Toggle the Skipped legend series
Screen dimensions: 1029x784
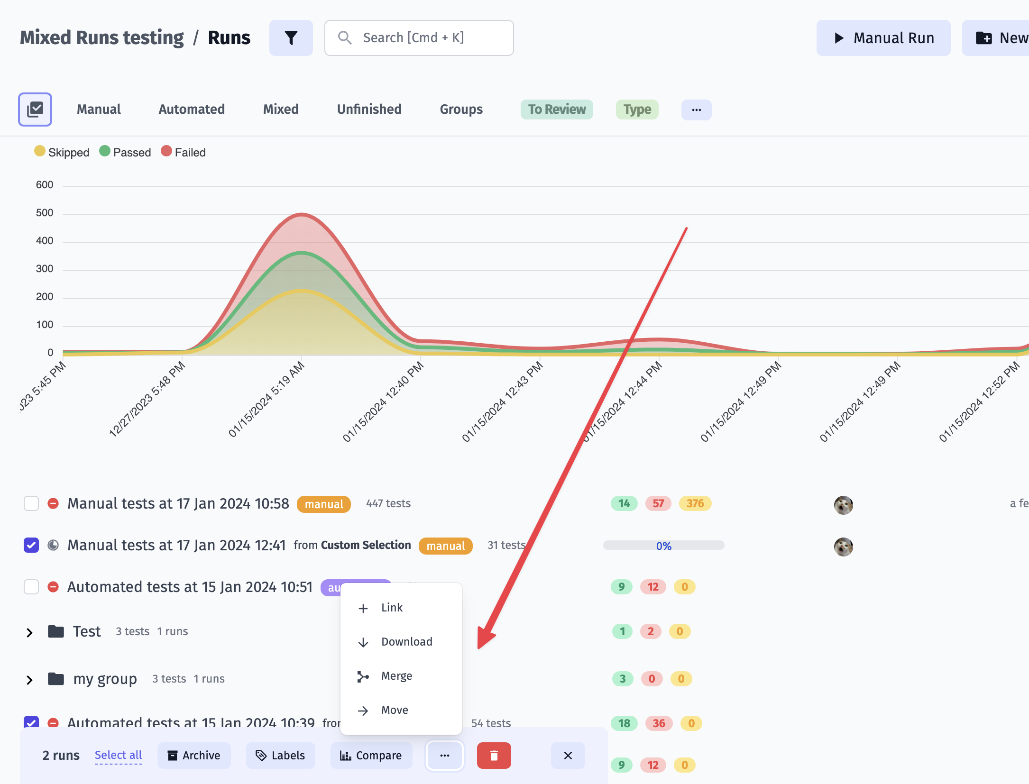[x=62, y=152]
